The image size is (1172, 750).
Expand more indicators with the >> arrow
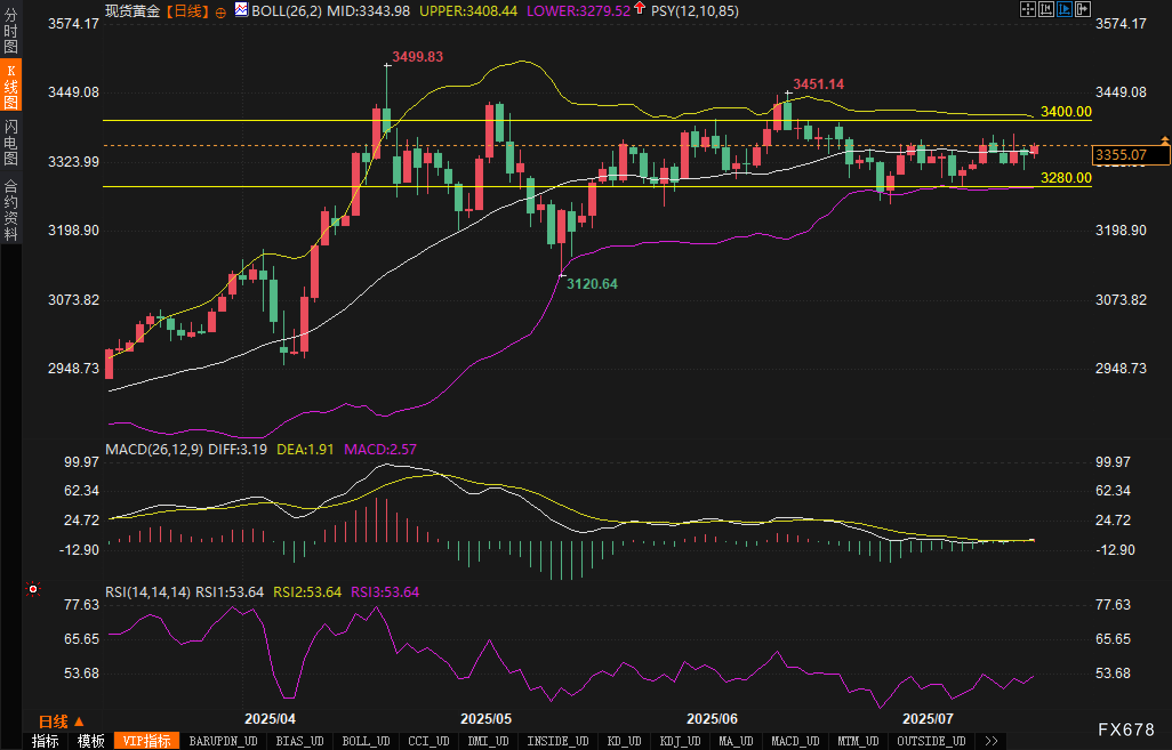[x=991, y=741]
